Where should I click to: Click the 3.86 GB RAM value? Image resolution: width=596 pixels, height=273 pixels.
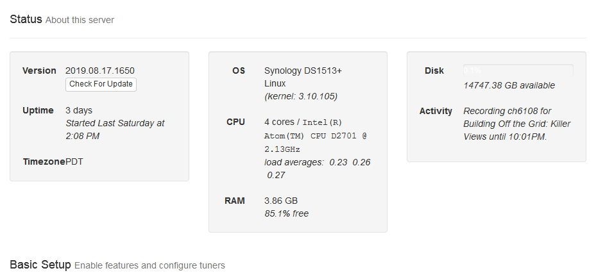(x=281, y=201)
